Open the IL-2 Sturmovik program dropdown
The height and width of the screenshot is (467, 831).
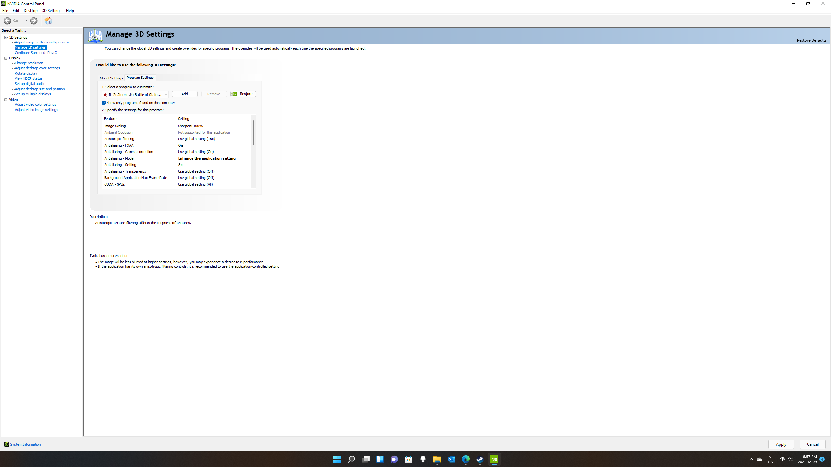135,94
